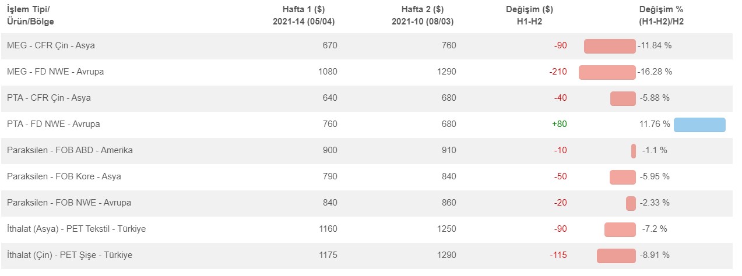The width and height of the screenshot is (742, 276).
Task: Select the widest red bar showing -16.28 %
Action: 607,73
